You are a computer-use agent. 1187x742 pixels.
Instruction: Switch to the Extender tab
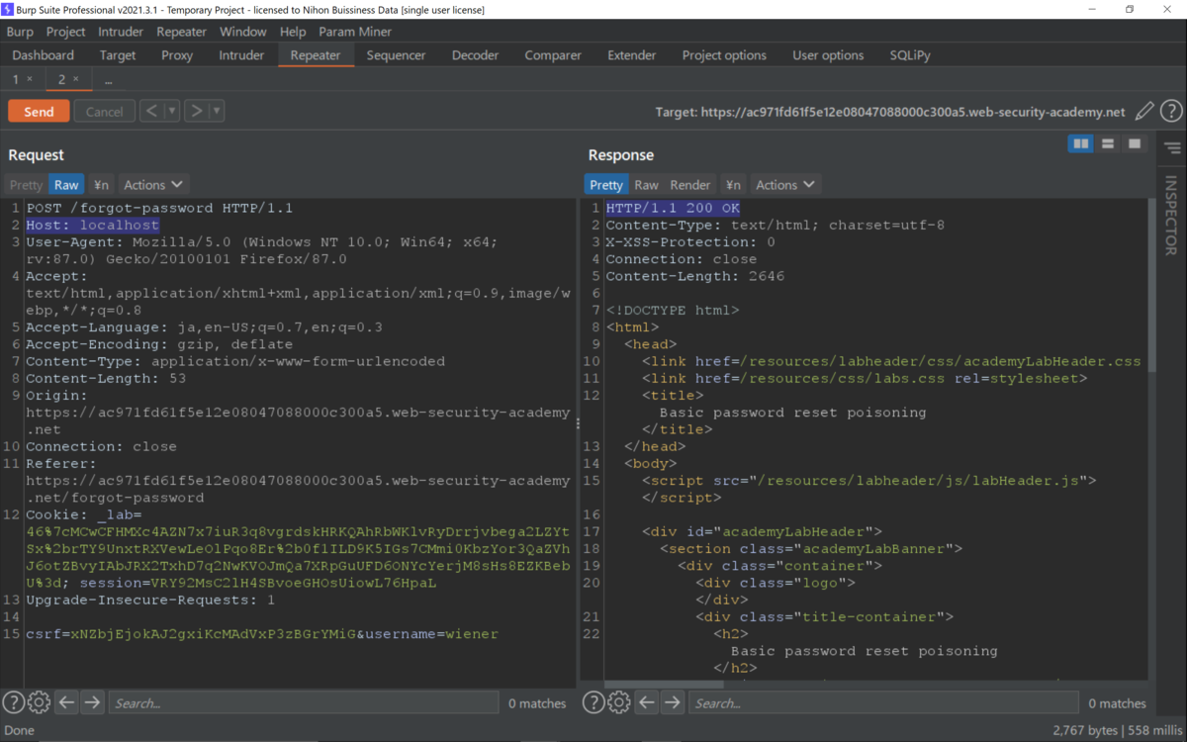point(631,55)
